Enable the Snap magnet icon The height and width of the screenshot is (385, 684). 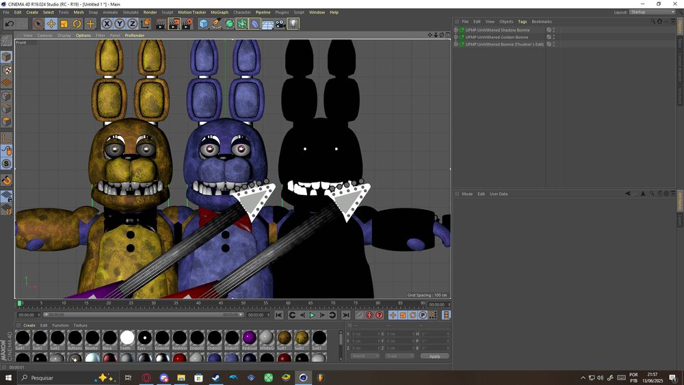[6, 181]
